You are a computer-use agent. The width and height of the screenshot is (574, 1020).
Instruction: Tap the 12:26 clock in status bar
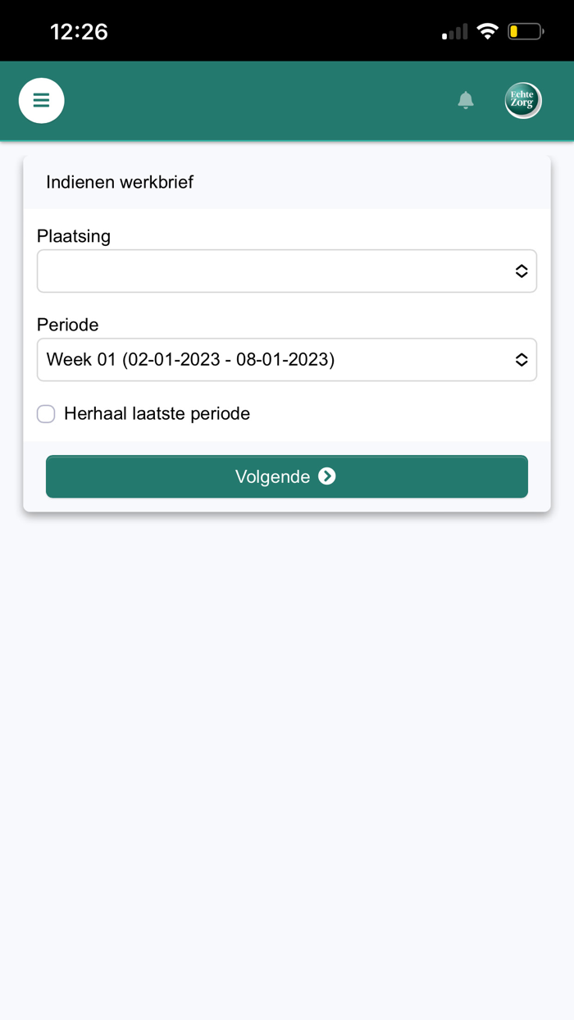tap(79, 32)
